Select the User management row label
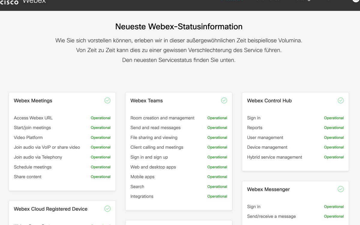The width and height of the screenshot is (360, 225). 265,137
